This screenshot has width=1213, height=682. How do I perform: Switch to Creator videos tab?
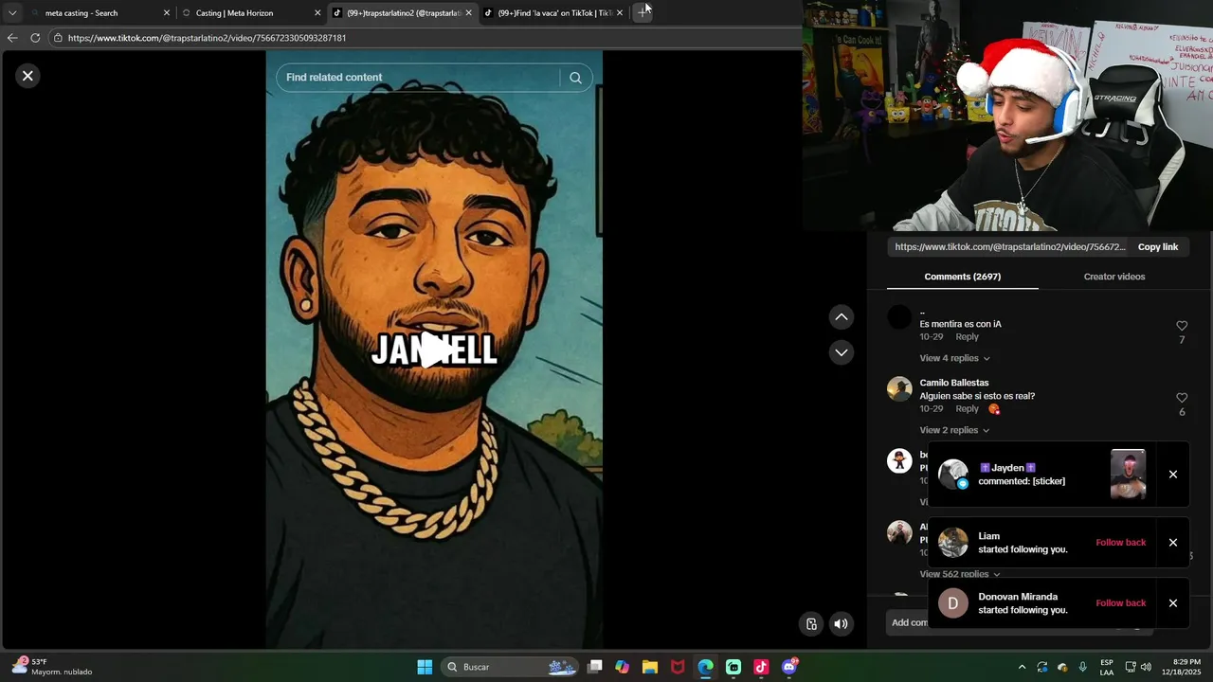click(x=1113, y=277)
